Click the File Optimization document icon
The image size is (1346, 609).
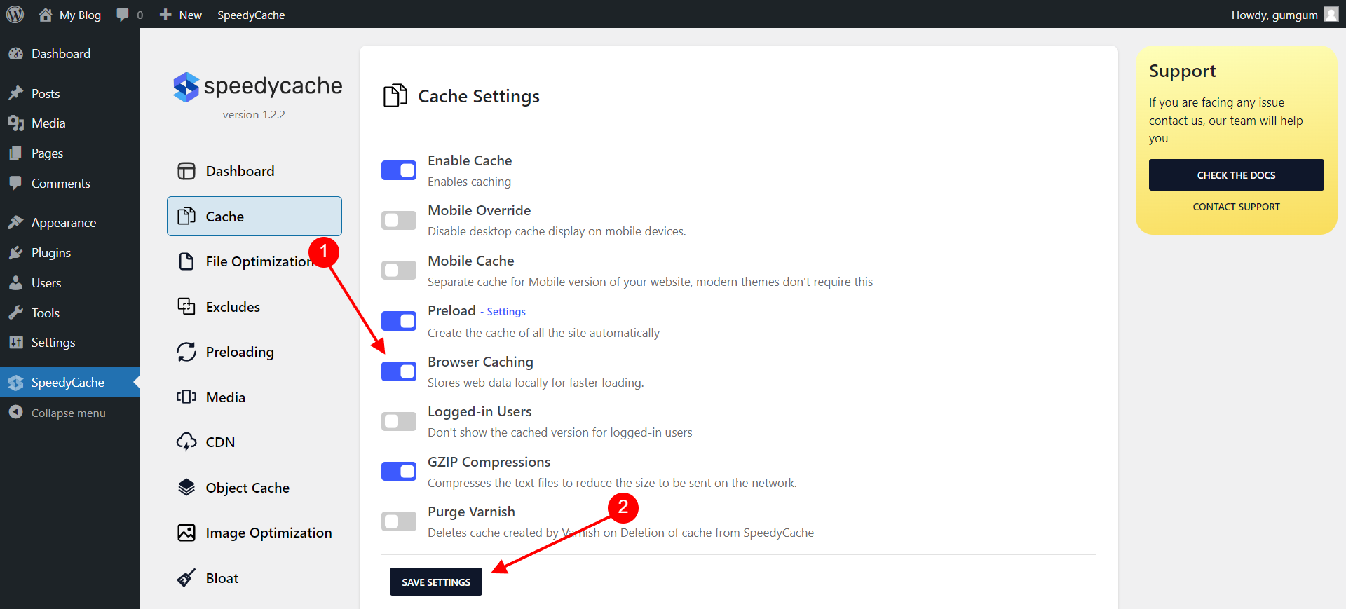pos(186,261)
